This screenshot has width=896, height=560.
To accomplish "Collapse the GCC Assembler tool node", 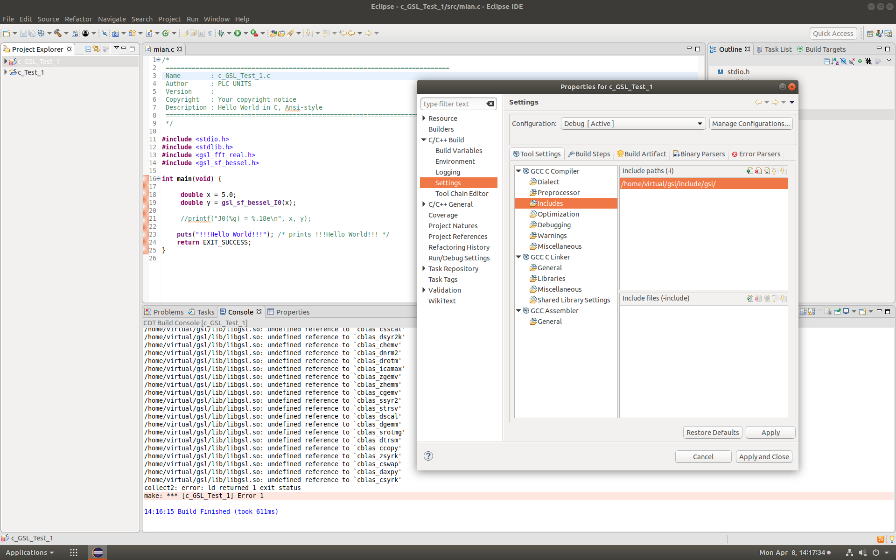I will [x=518, y=310].
